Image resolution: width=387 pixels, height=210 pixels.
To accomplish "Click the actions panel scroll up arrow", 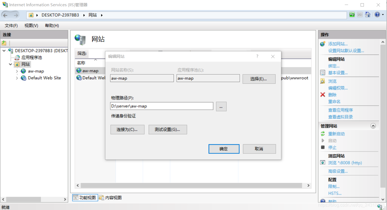I will [x=383, y=42].
